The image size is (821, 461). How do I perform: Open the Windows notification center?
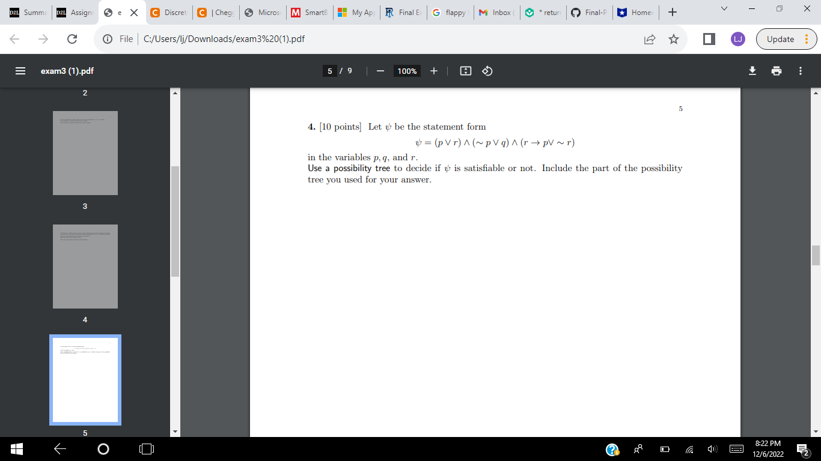(802, 449)
